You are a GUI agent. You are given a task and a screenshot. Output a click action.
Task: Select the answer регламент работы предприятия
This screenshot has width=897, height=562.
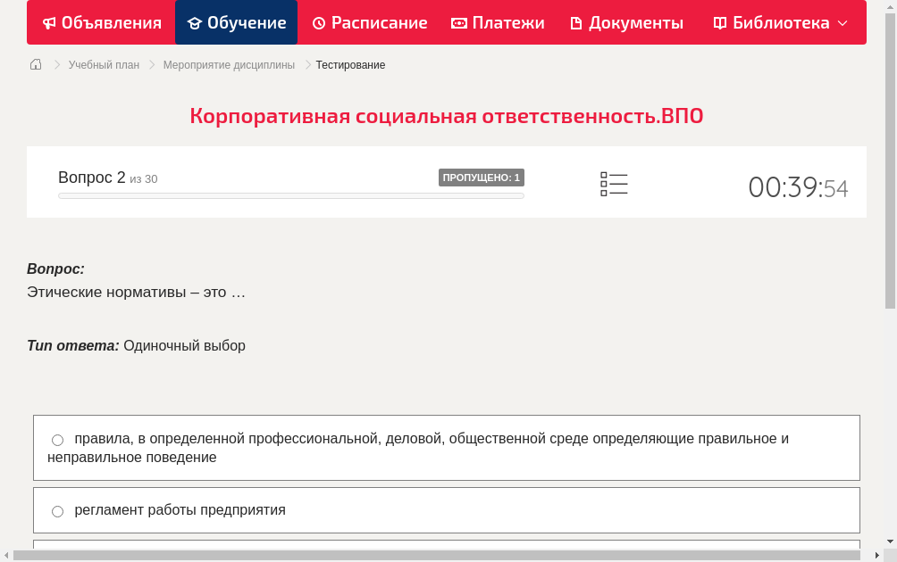click(447, 509)
